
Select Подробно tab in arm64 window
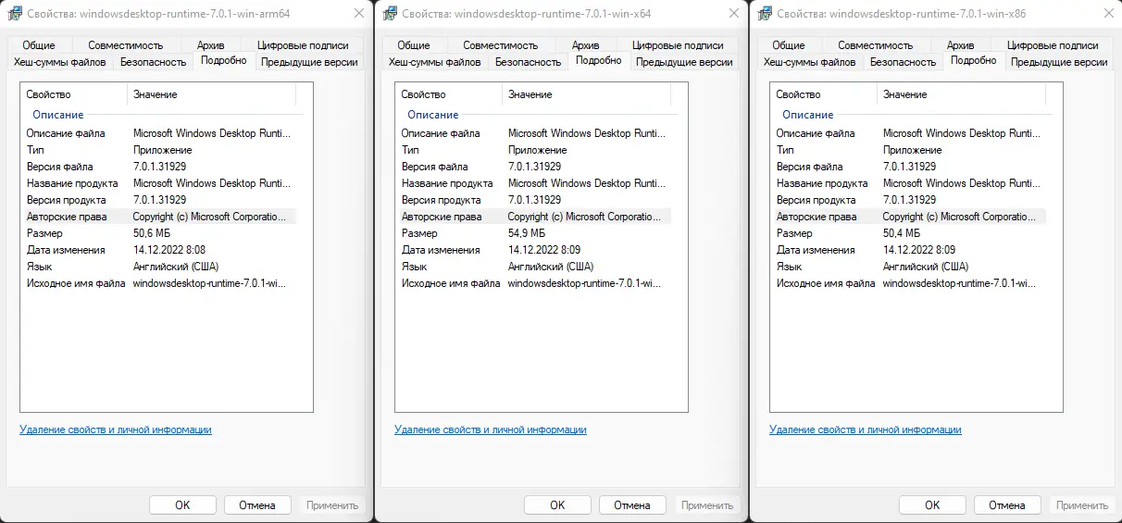tap(223, 60)
